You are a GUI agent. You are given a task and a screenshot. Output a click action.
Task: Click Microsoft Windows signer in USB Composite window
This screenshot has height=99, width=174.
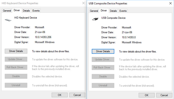pyautogui.click(x=132, y=43)
